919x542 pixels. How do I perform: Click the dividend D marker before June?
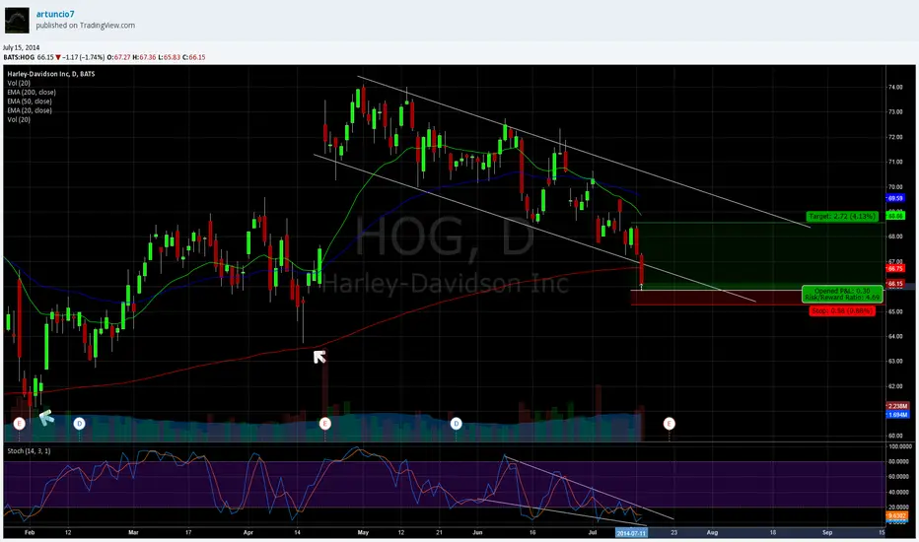point(456,423)
